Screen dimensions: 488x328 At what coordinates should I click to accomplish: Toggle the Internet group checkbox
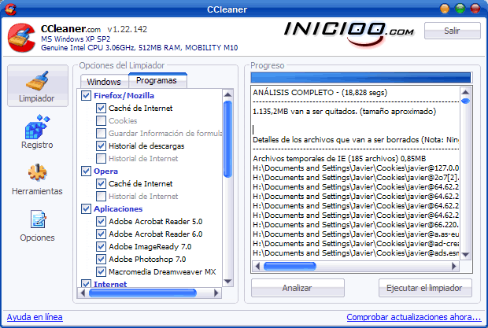[x=86, y=283]
